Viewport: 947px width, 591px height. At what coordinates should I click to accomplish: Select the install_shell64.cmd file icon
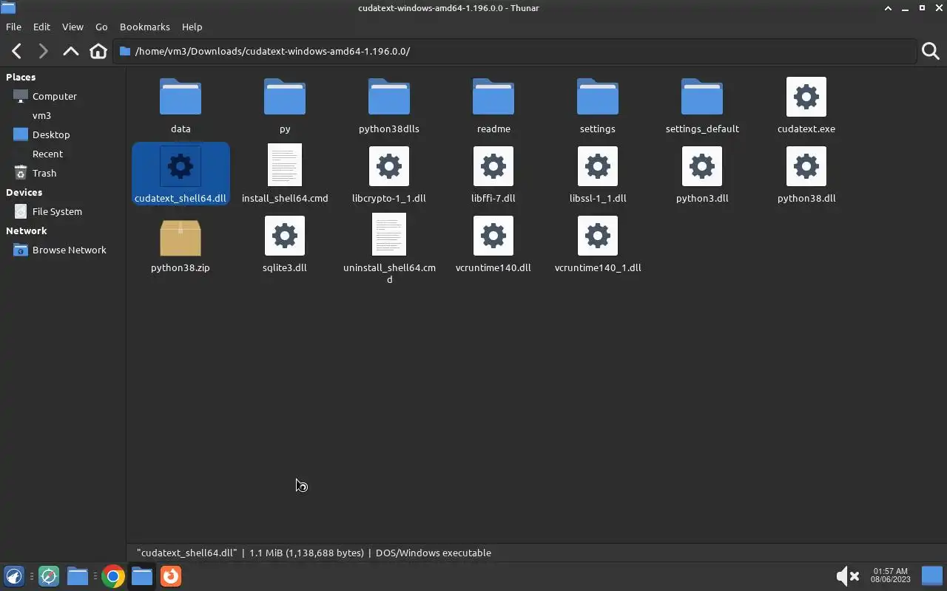(x=285, y=165)
